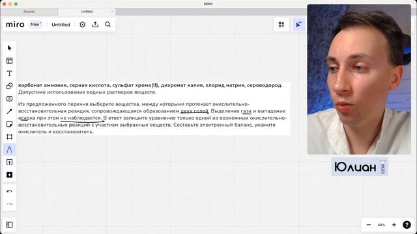417x234 pixels.
Task: Select the chemistry task text block
Action: point(154,109)
